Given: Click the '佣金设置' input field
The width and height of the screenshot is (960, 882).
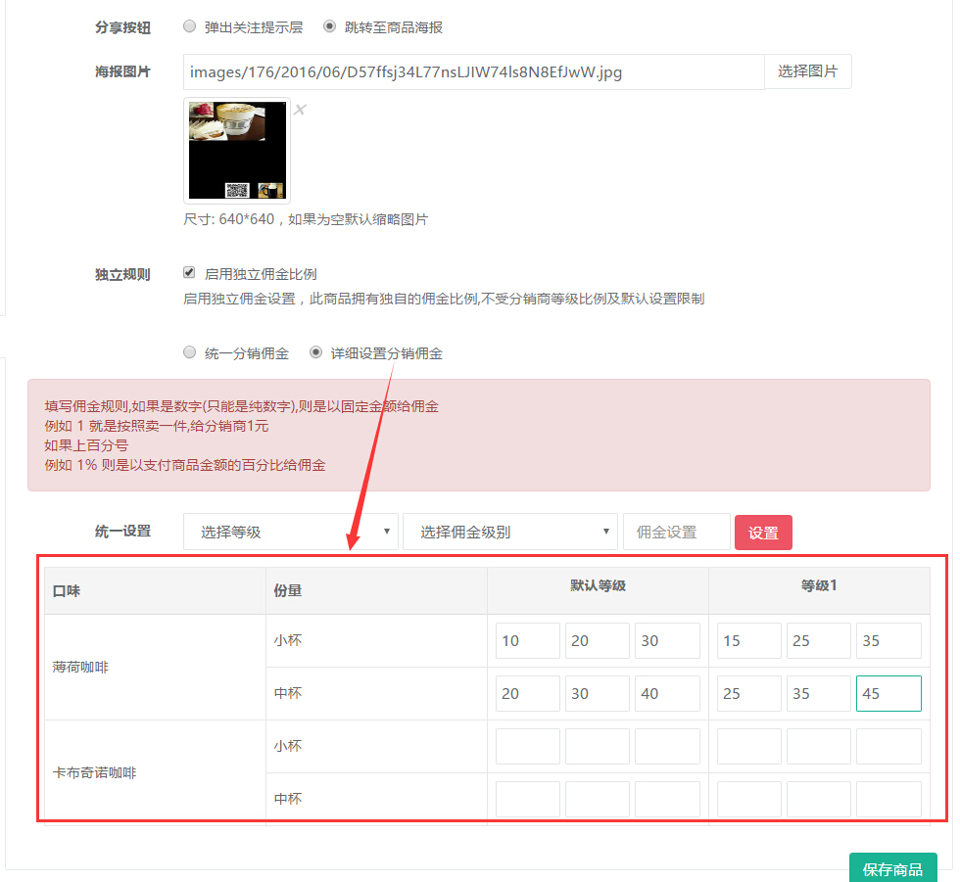Looking at the screenshot, I should coord(676,532).
